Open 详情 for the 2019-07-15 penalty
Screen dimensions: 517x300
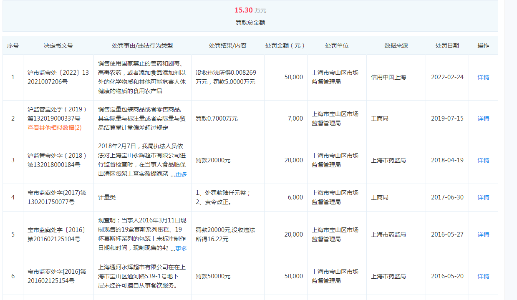pos(483,118)
